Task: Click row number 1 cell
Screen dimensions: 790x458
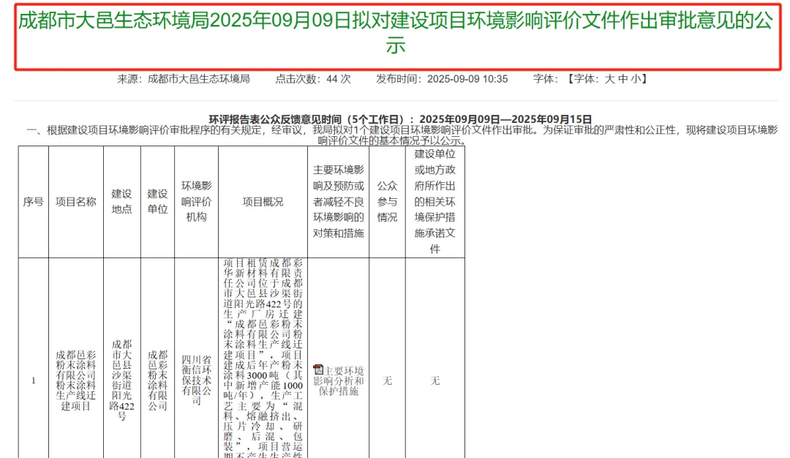Action: (x=33, y=380)
